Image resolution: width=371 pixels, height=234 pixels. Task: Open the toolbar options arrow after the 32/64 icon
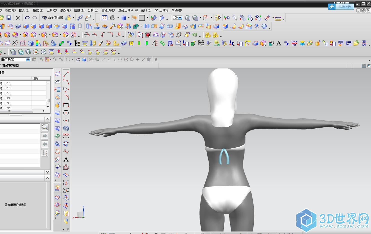(x=369, y=45)
